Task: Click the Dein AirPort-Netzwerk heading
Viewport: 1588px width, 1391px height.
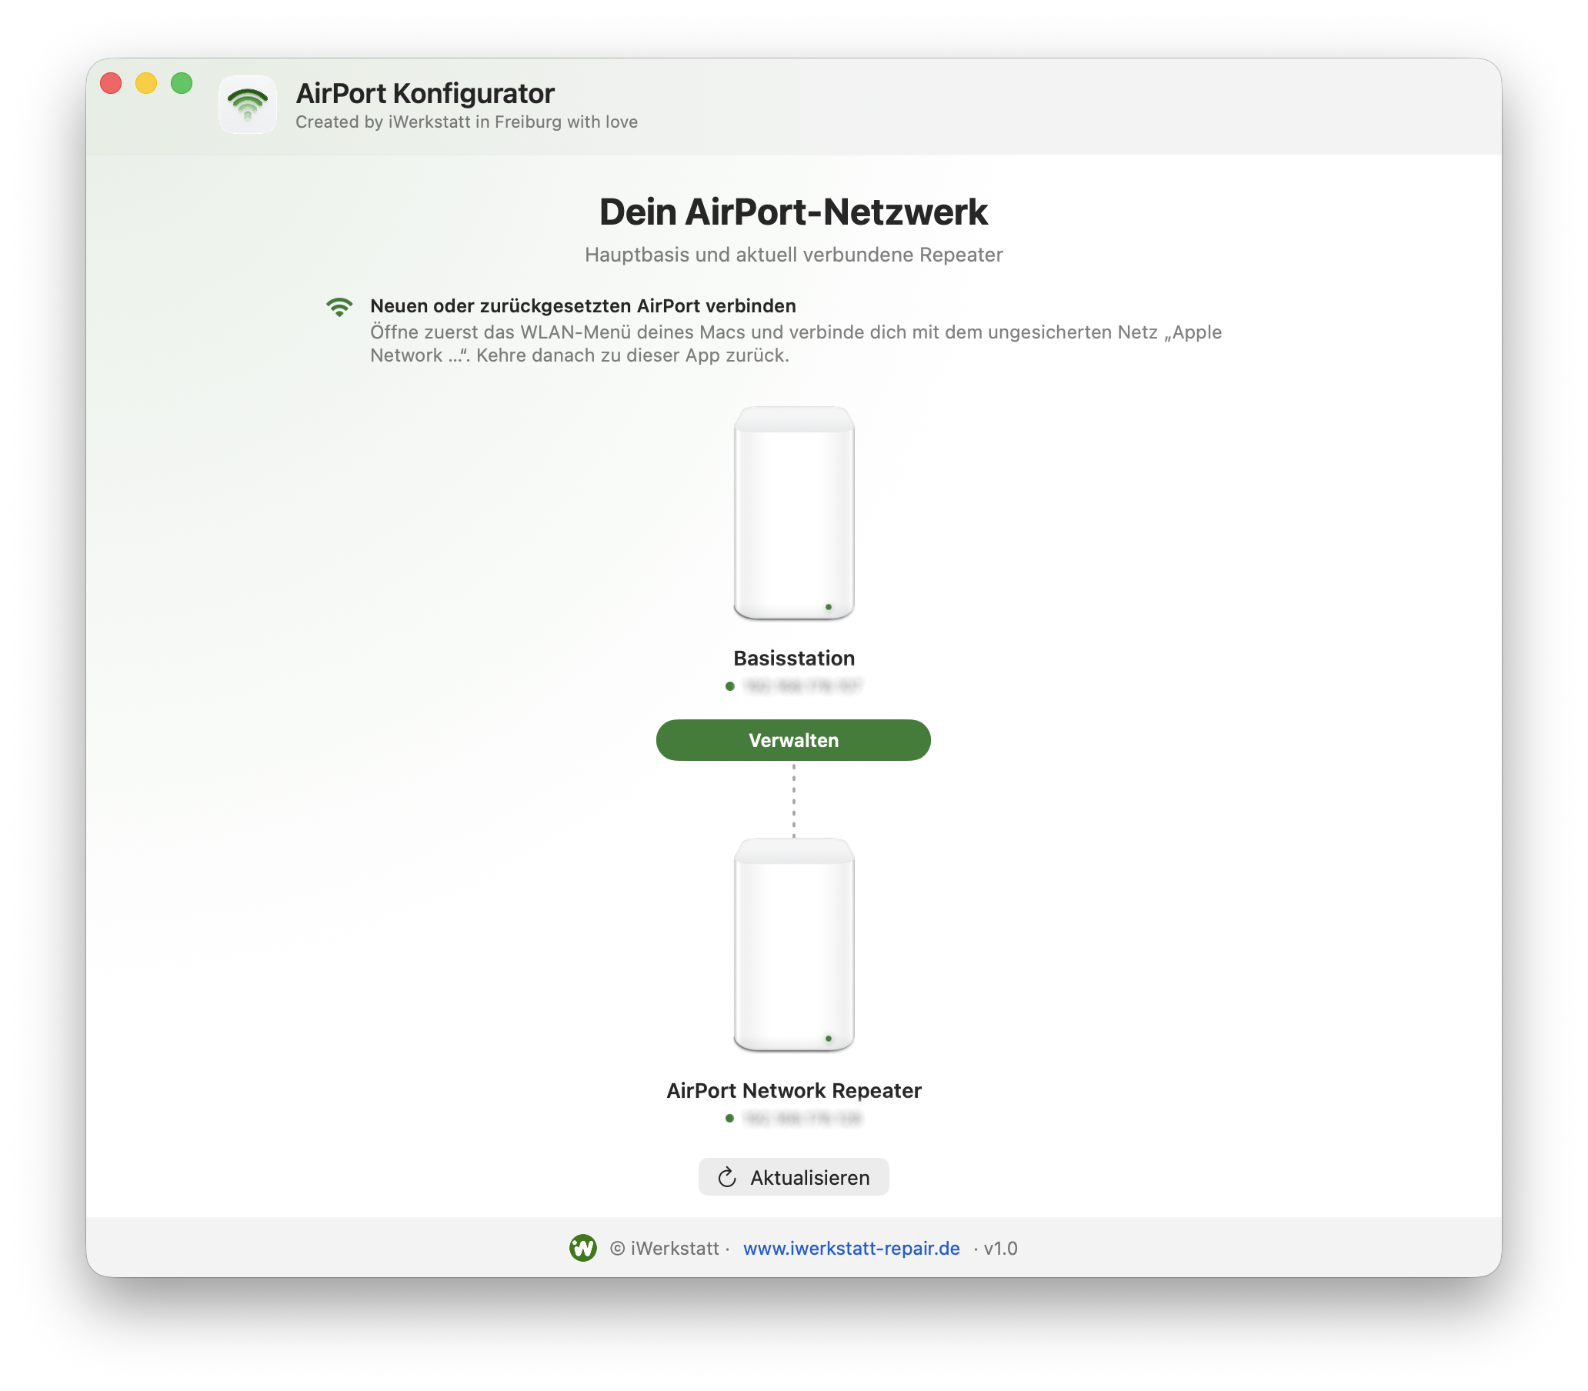Action: click(x=793, y=212)
